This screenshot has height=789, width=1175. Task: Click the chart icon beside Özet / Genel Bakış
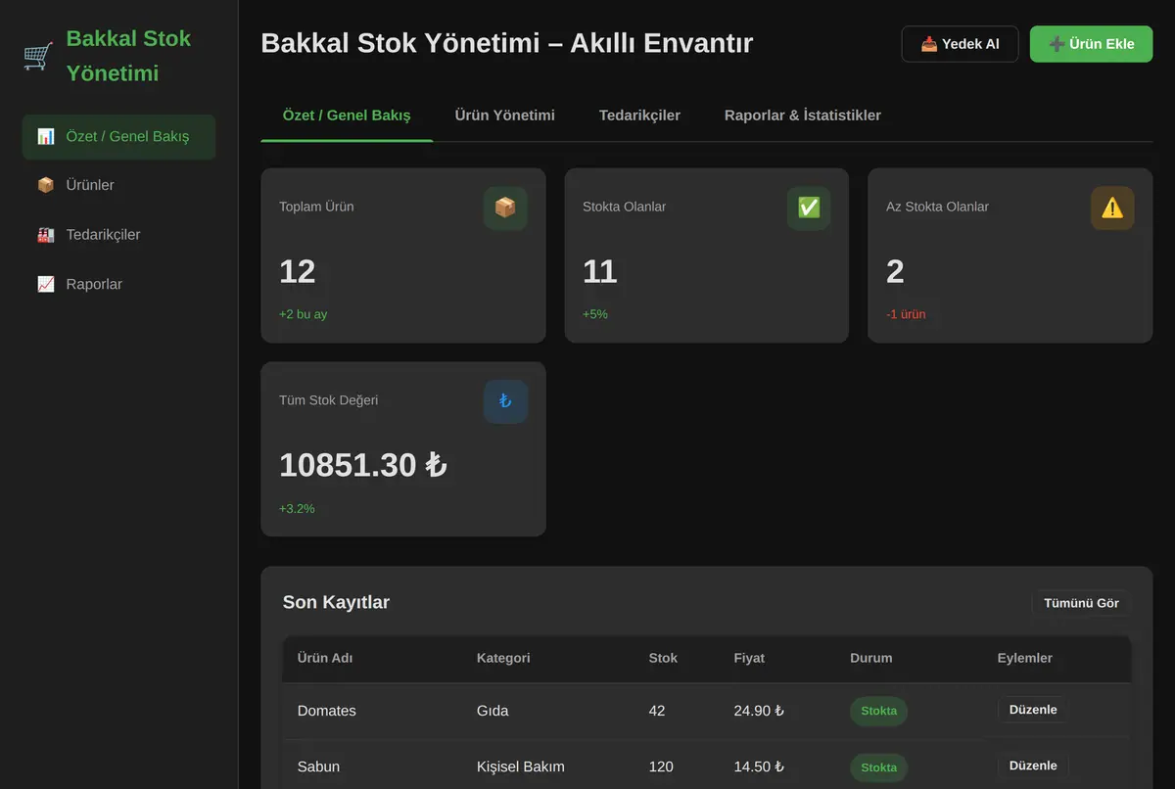point(46,137)
